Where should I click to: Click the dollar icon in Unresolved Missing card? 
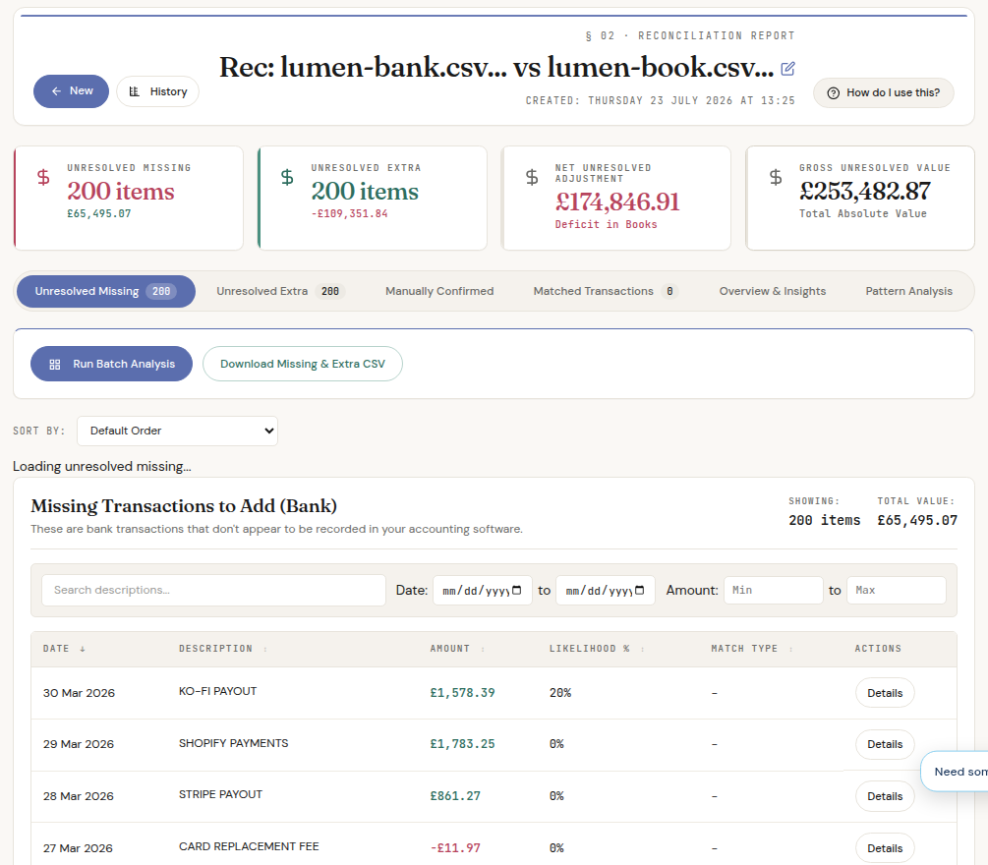(x=43, y=177)
